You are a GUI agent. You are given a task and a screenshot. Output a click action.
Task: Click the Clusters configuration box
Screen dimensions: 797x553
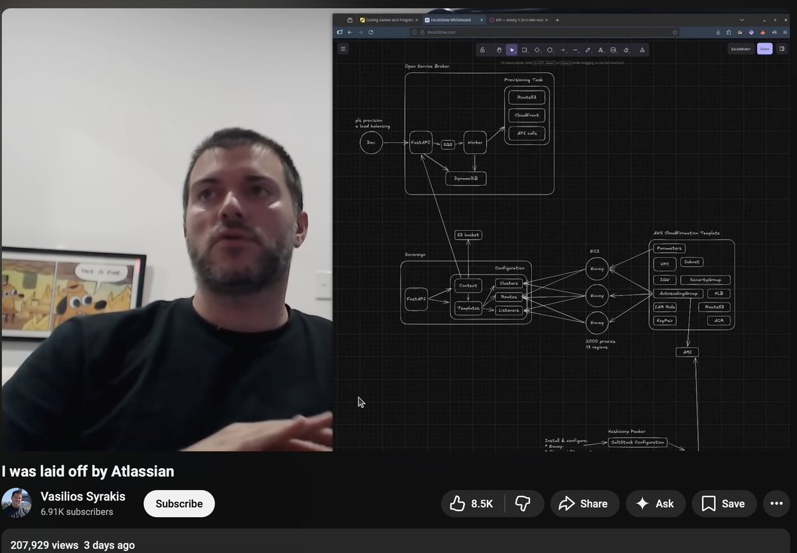point(508,283)
